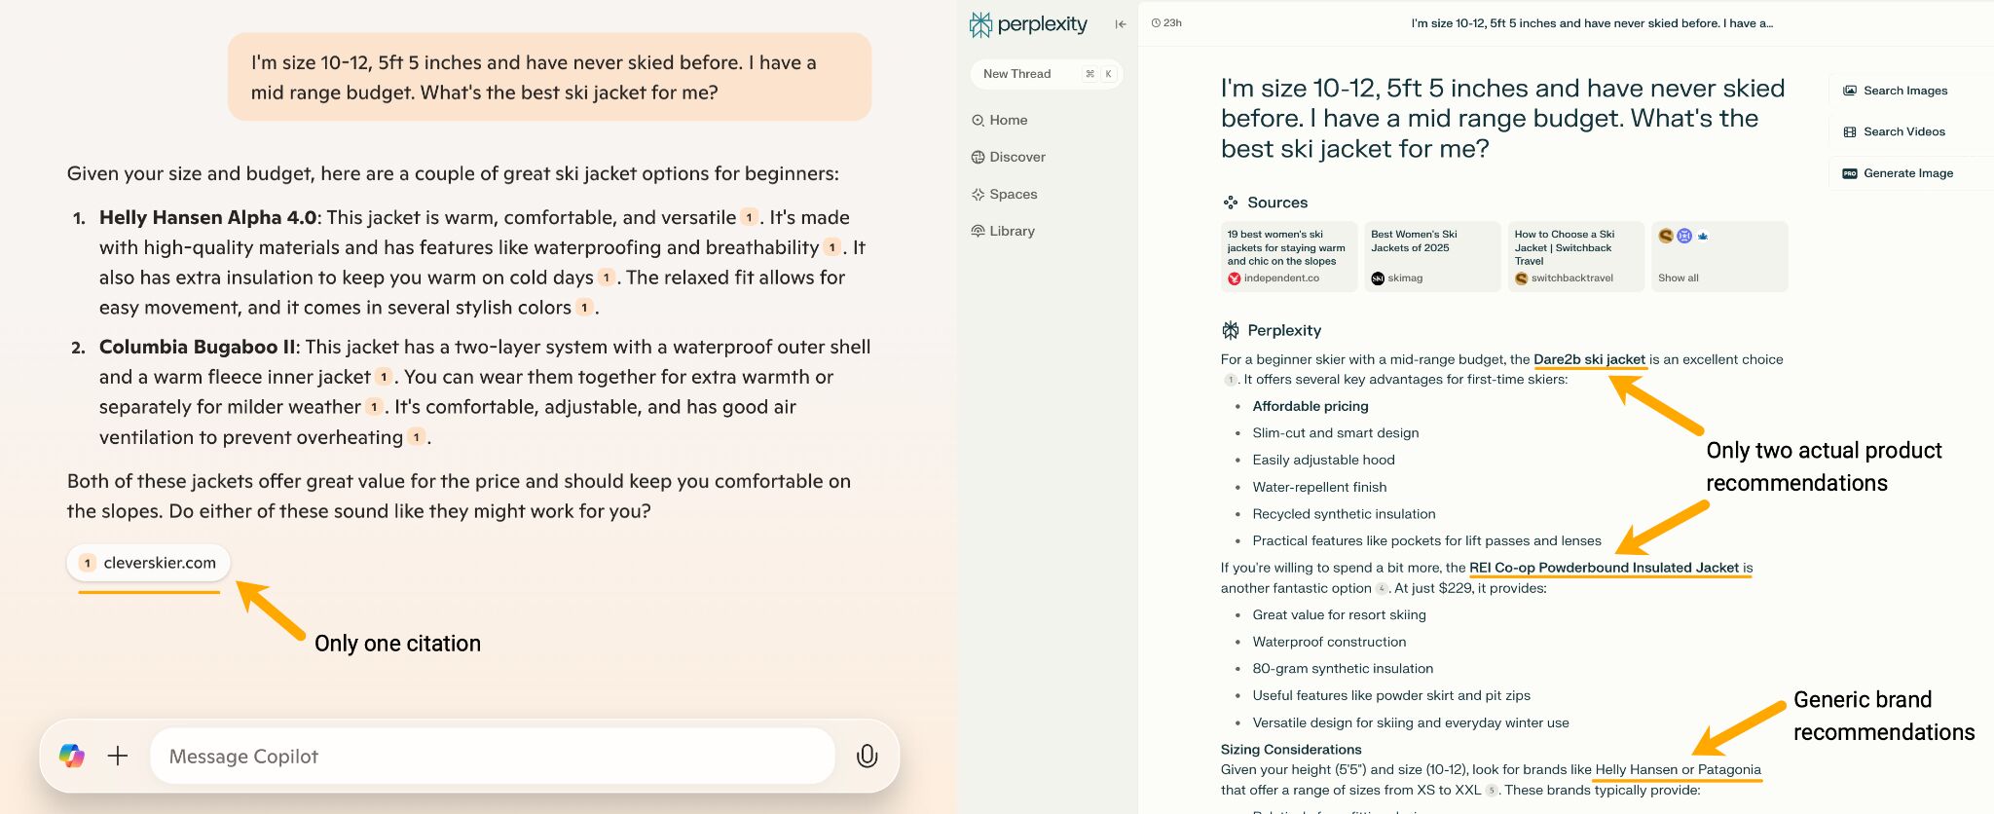Type in the Message Copilot field

[492, 757]
